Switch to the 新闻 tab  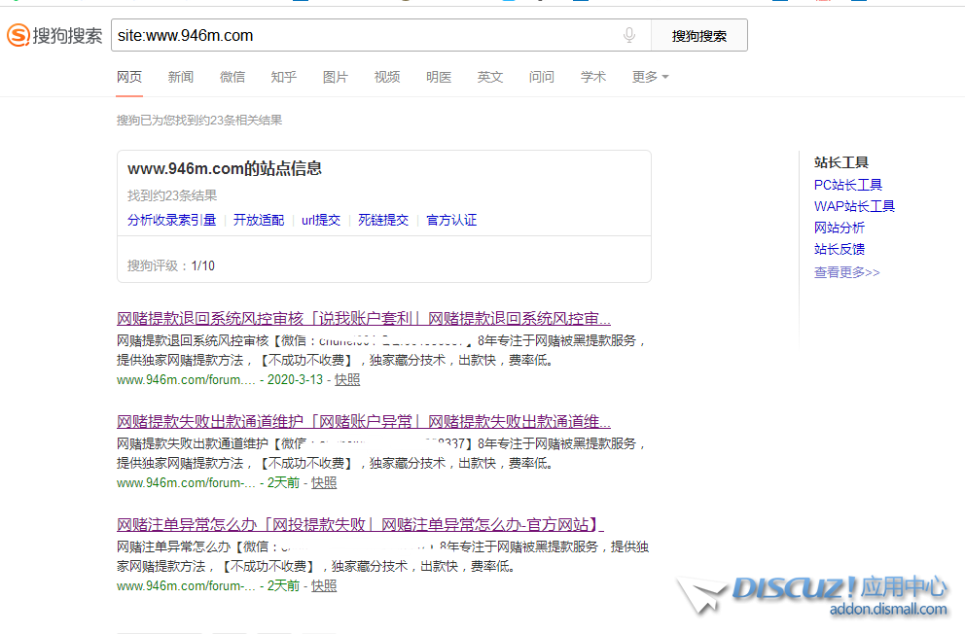coord(180,77)
